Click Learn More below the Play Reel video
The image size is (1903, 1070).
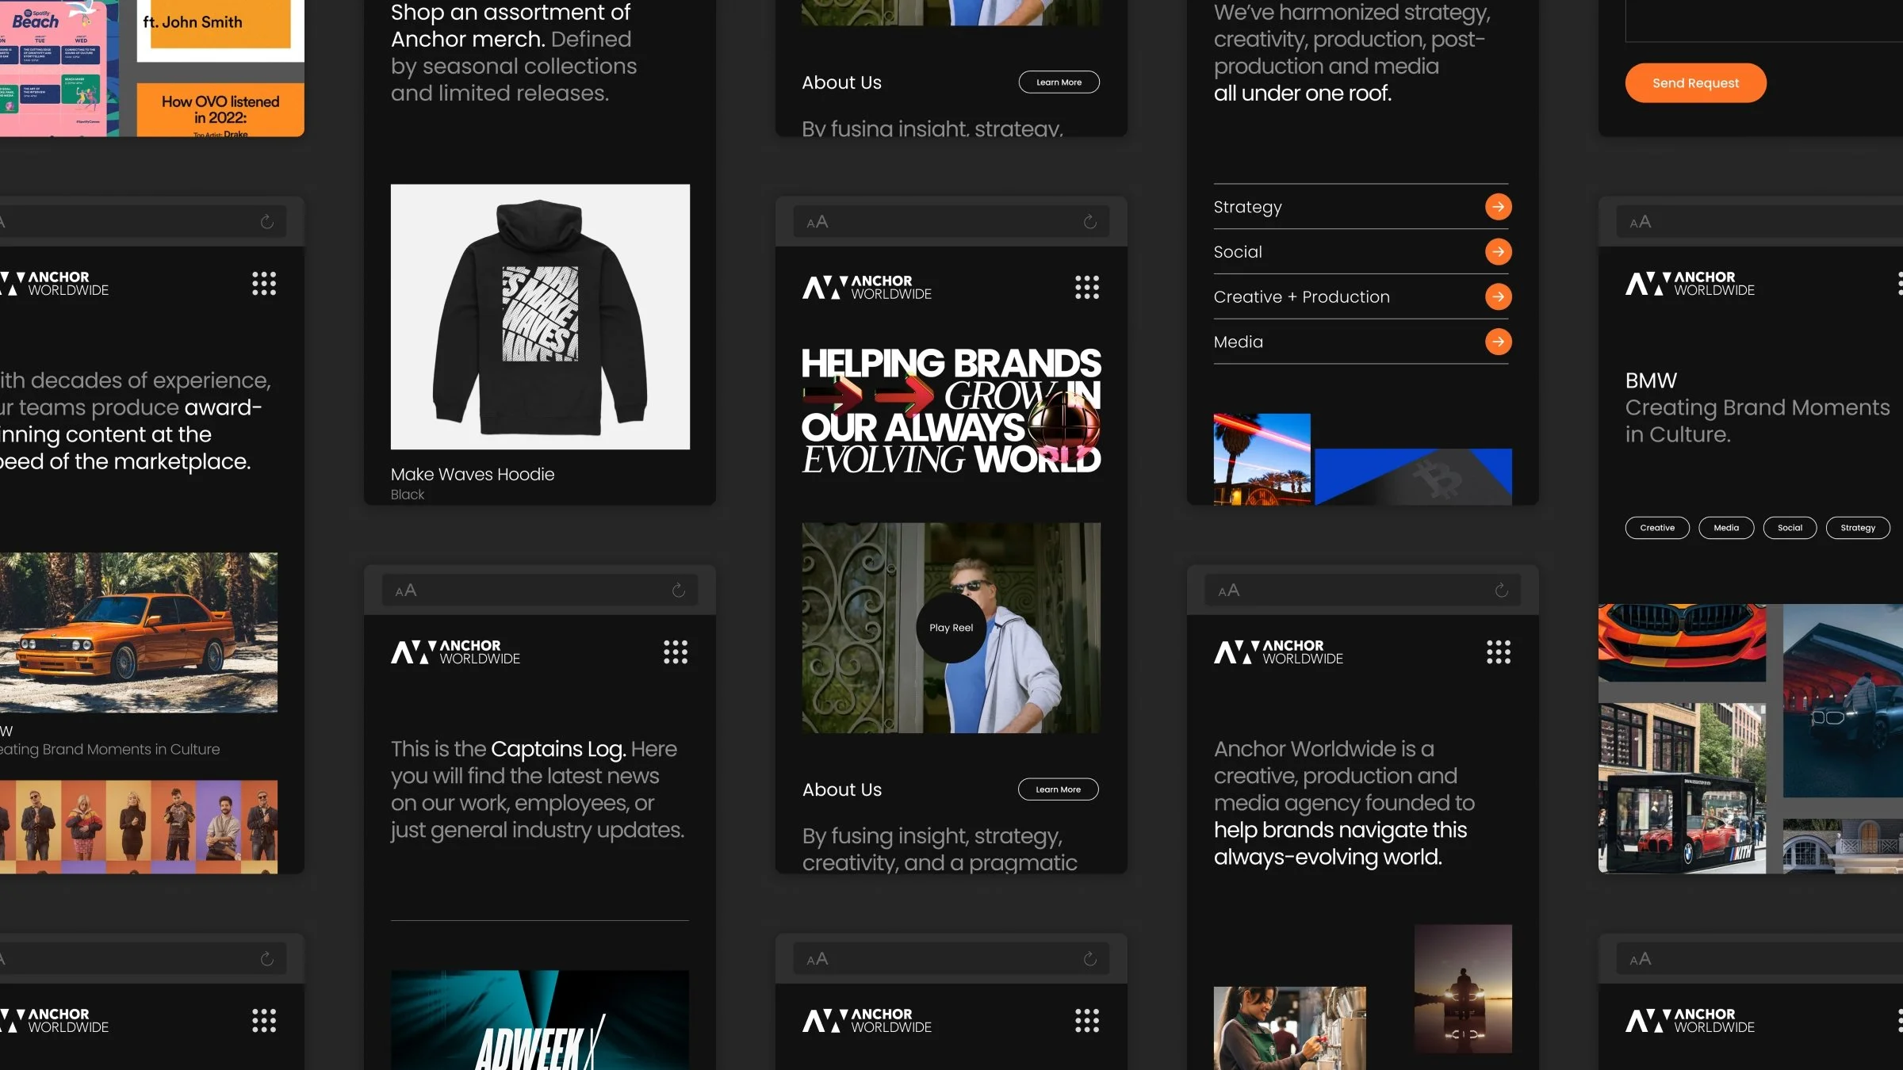[x=1058, y=789]
